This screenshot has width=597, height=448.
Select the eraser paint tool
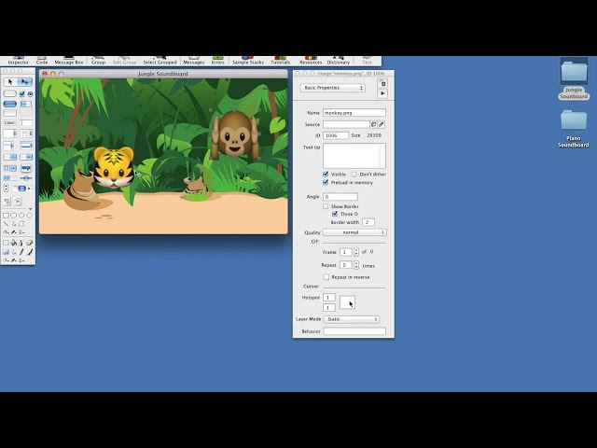click(29, 243)
